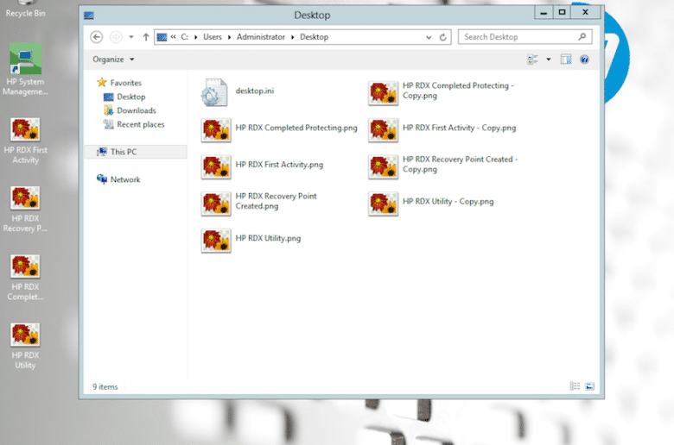The width and height of the screenshot is (674, 445).
Task: Select HP RDX First Activity desktop icon
Action: click(x=25, y=141)
